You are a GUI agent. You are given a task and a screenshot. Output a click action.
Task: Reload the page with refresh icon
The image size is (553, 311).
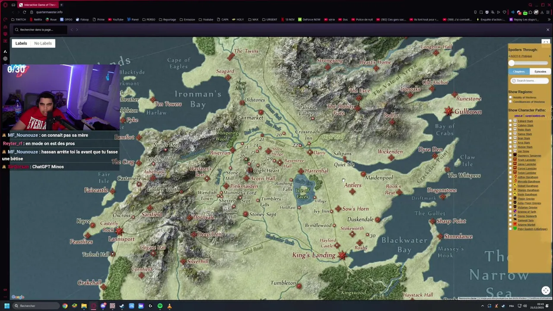pyautogui.click(x=24, y=12)
